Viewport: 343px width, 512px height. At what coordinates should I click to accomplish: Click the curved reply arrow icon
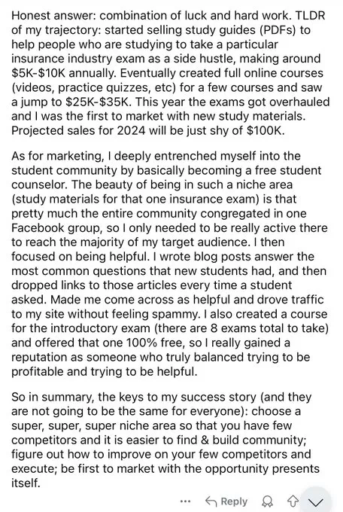(x=211, y=501)
